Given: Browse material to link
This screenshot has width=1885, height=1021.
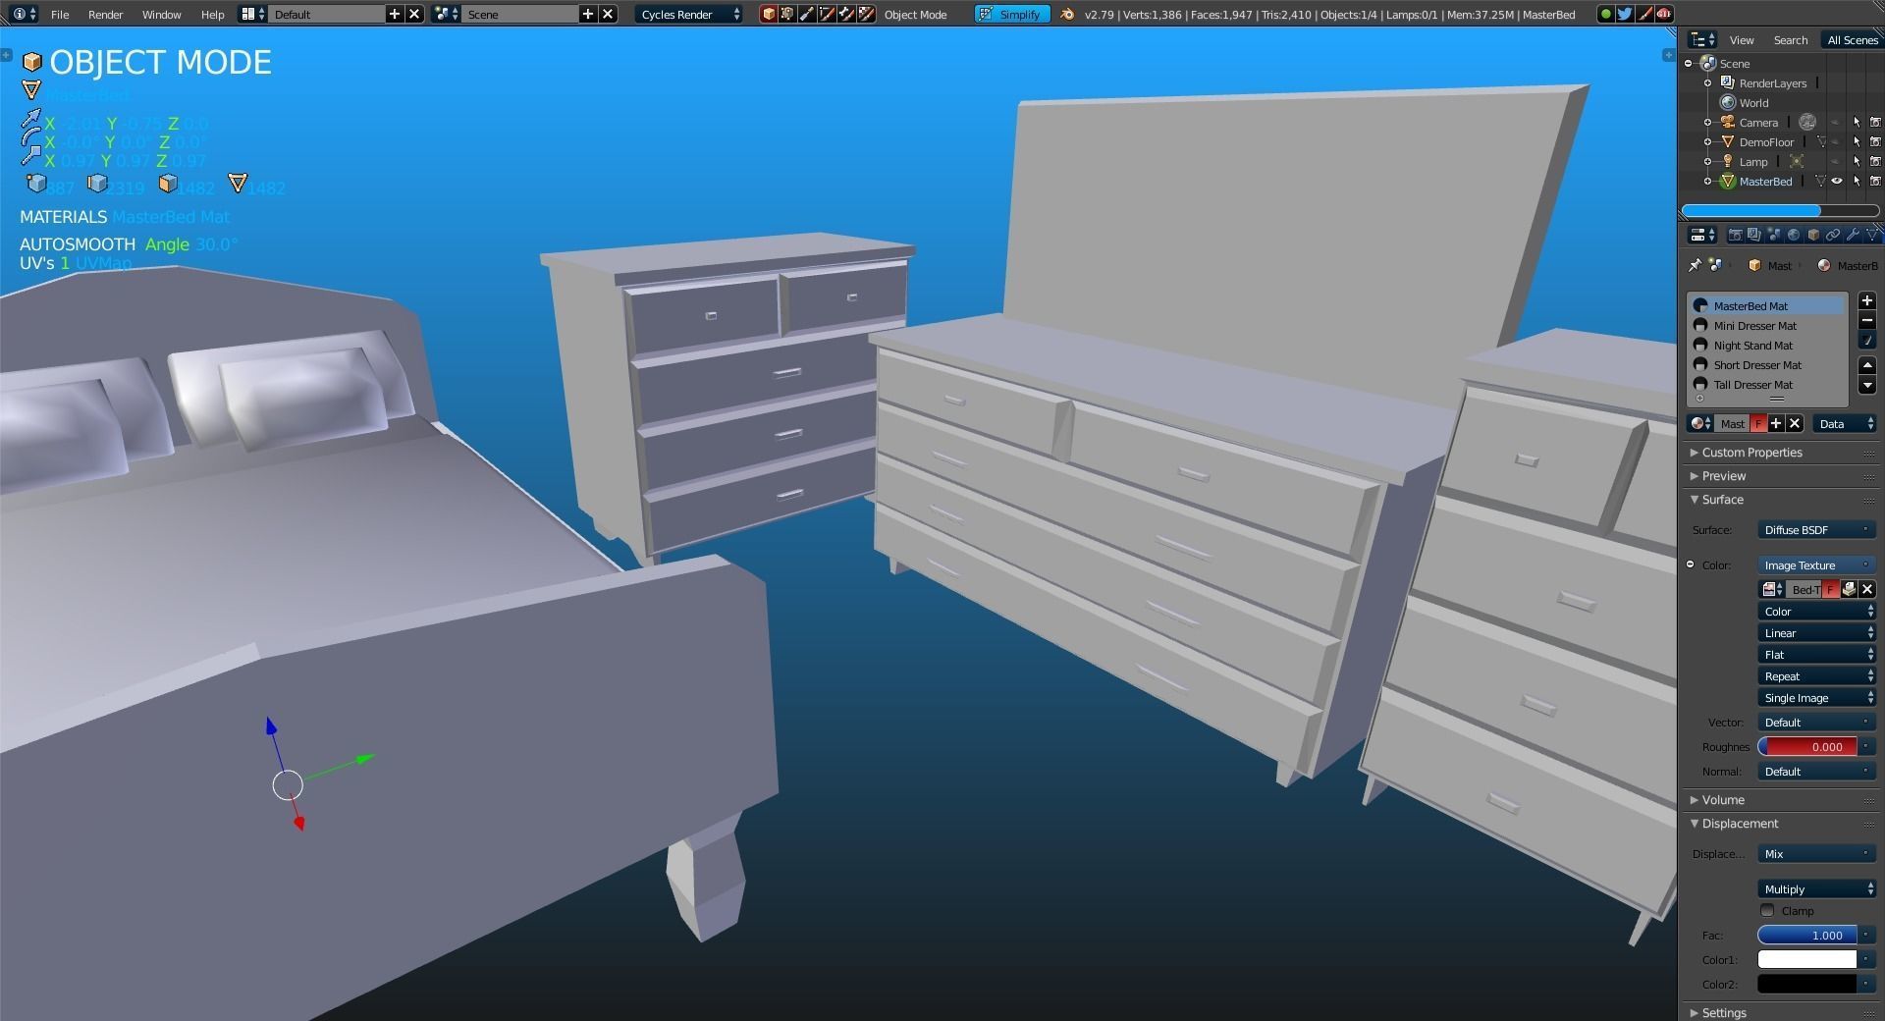Looking at the screenshot, I should [x=1700, y=424].
